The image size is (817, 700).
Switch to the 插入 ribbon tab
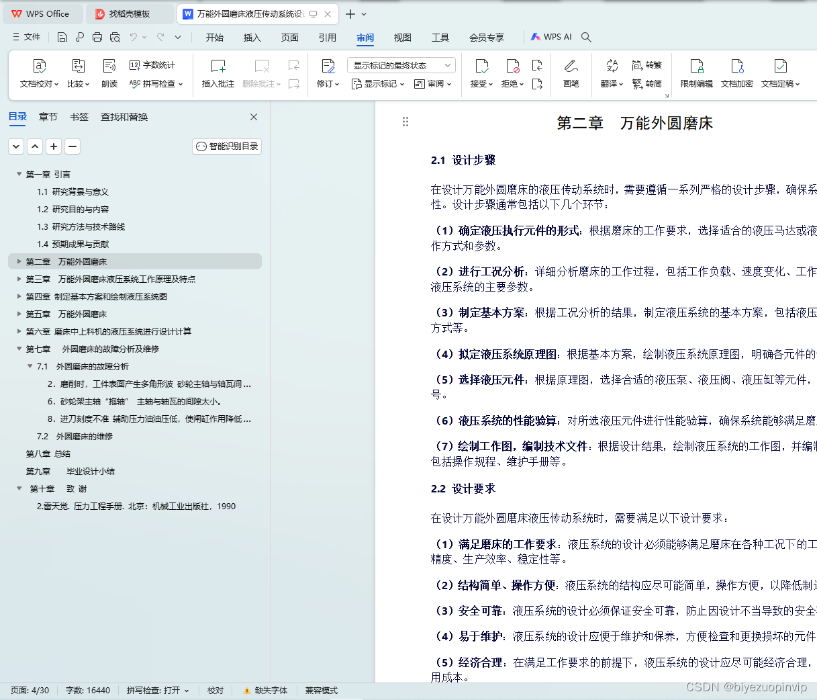click(x=252, y=38)
